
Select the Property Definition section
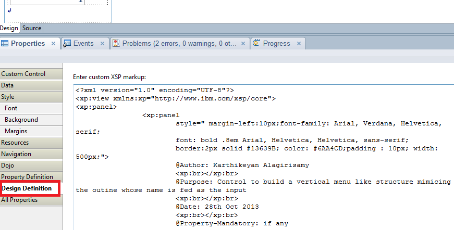tap(31, 176)
